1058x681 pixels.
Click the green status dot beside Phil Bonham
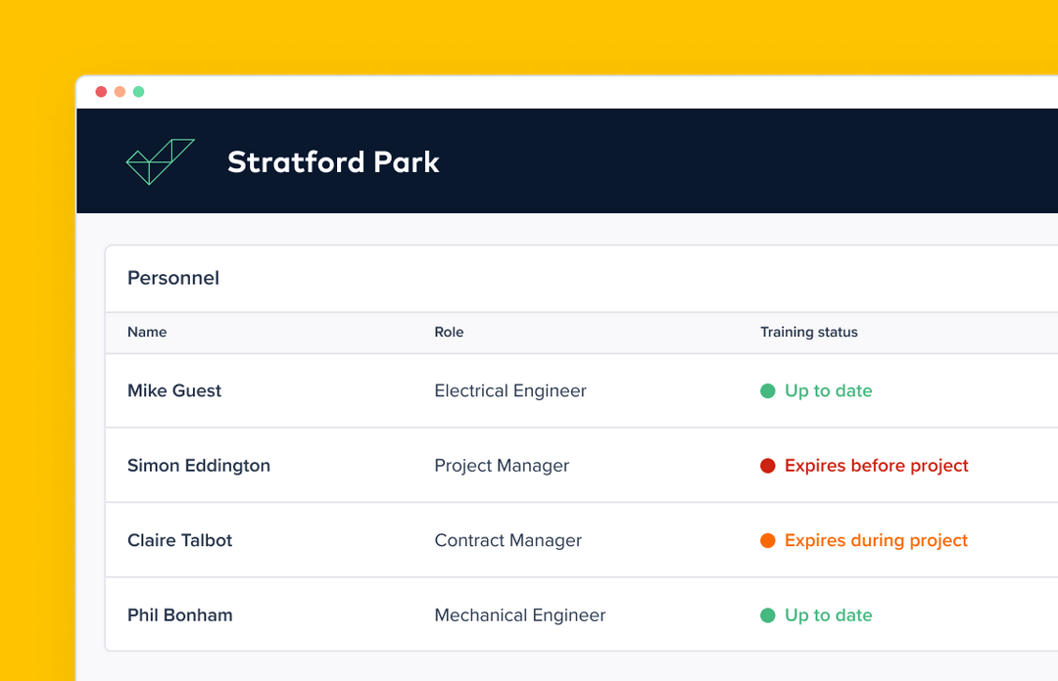tap(767, 614)
